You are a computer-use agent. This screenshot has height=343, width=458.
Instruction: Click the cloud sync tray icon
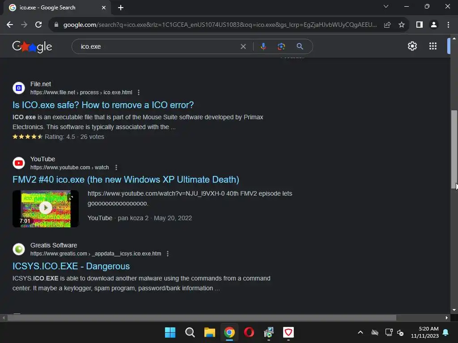(x=375, y=332)
